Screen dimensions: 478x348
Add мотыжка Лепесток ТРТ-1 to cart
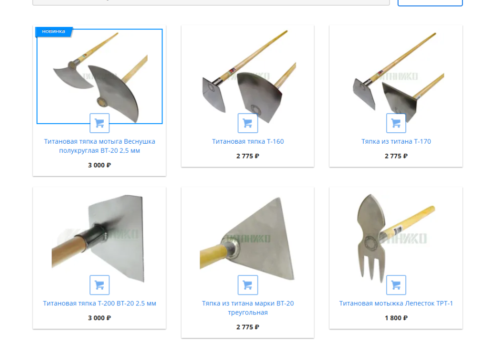(x=396, y=285)
